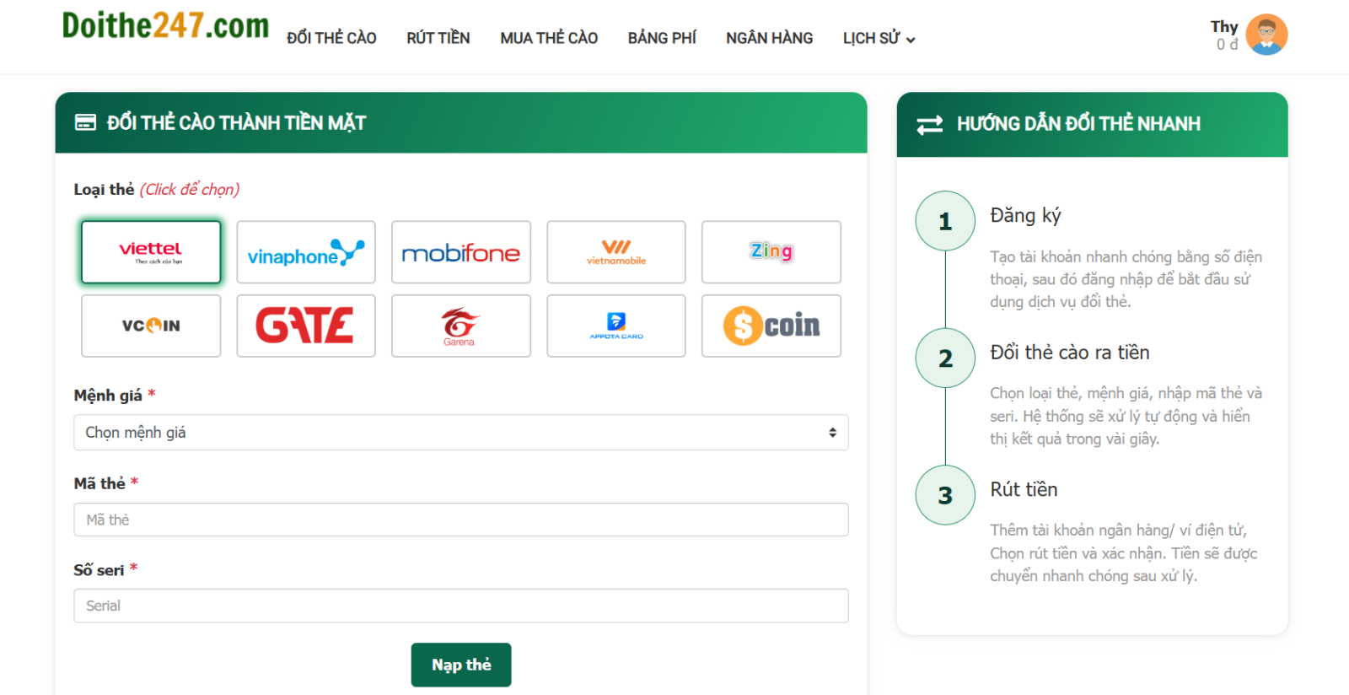Select the GATE card type
This screenshot has width=1349, height=695.
pos(306,326)
